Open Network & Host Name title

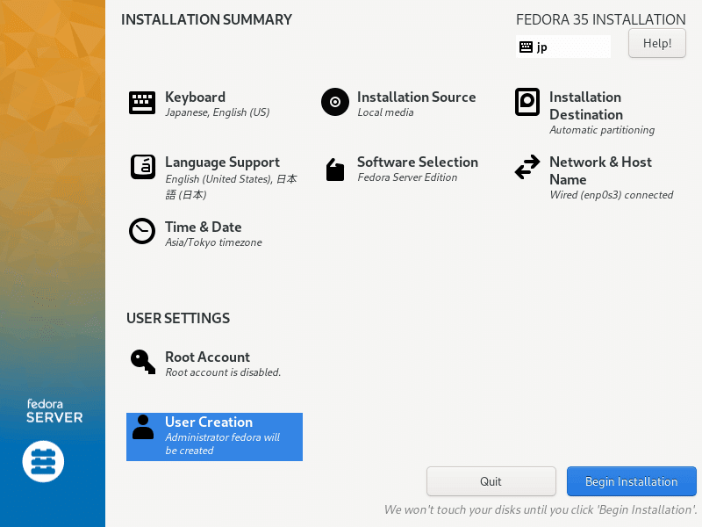(600, 170)
